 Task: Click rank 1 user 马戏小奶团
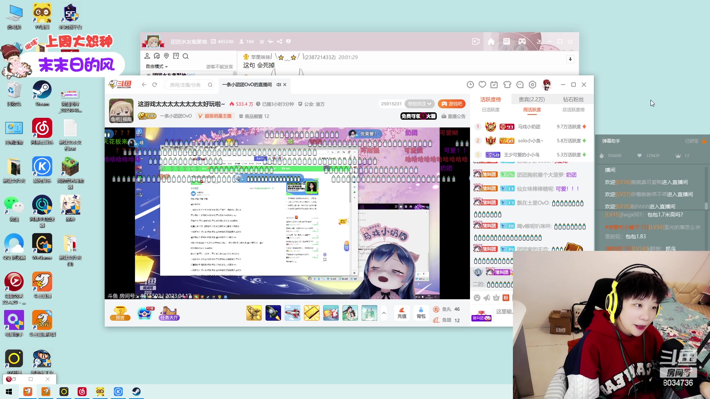pos(529,127)
